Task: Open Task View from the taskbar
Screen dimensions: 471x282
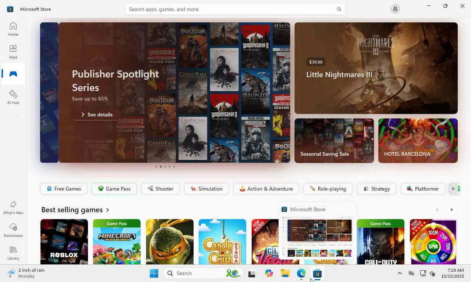Action: [252, 273]
